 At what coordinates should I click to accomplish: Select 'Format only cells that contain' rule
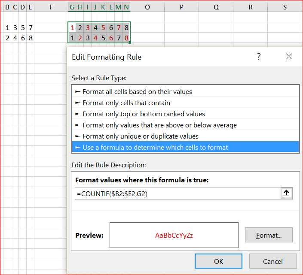click(126, 103)
